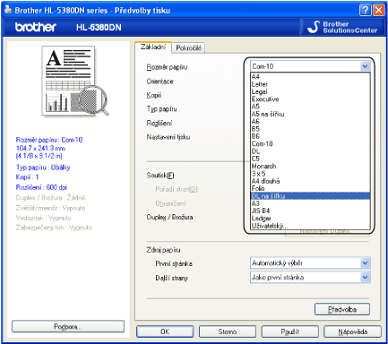Select Uživatelský... custom size
The height and width of the screenshot is (344, 388).
pos(310,226)
